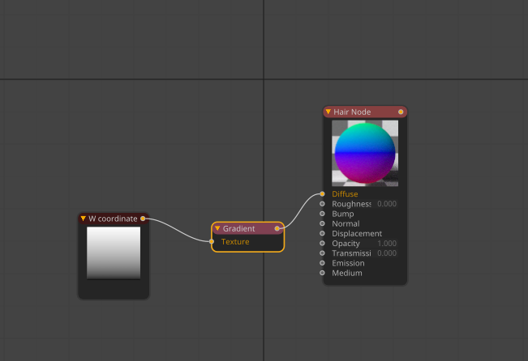This screenshot has width=528, height=361.
Task: Select the Hair Node title
Action: [352, 112]
